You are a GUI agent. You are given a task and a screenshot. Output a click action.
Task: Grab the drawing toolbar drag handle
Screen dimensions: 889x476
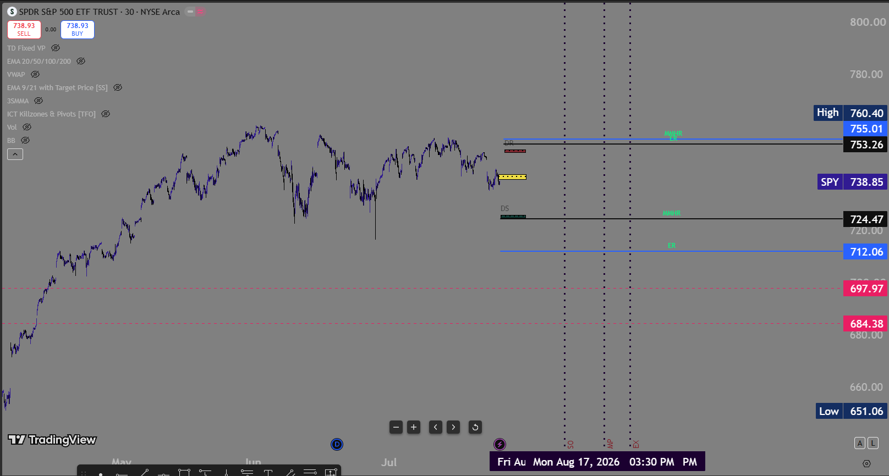pos(84,472)
